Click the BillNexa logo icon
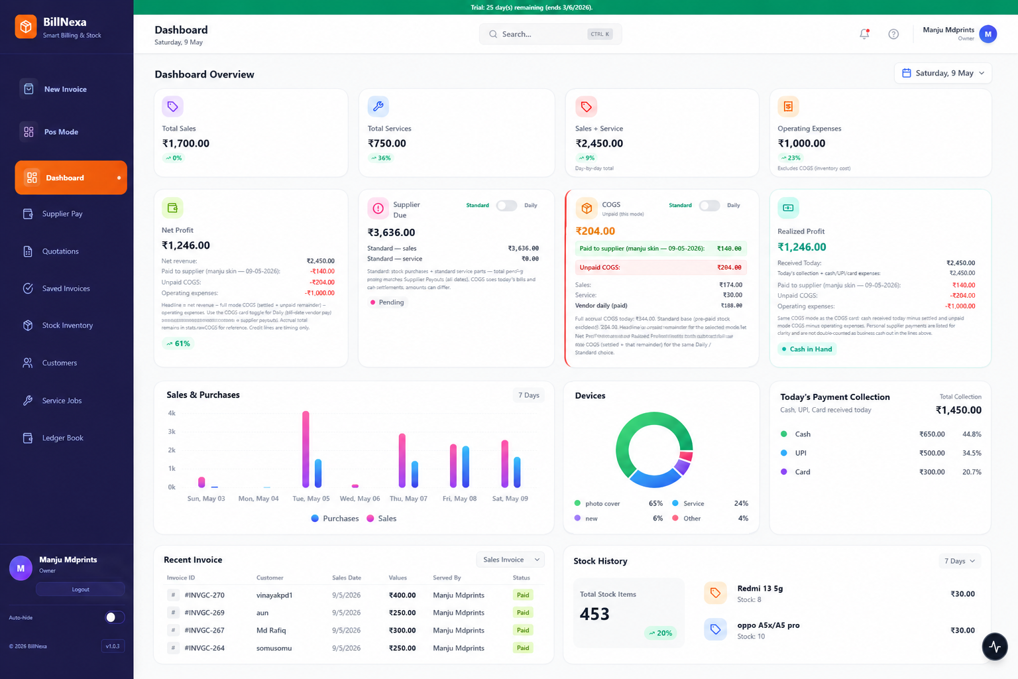 click(x=26, y=27)
